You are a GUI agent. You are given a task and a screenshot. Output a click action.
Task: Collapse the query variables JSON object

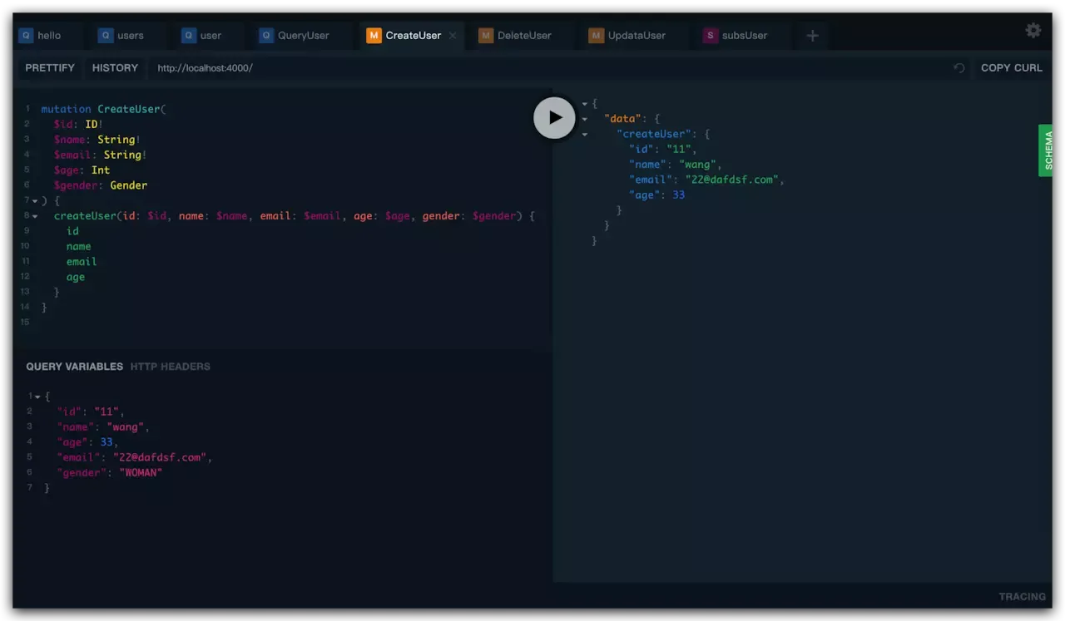tap(37, 397)
